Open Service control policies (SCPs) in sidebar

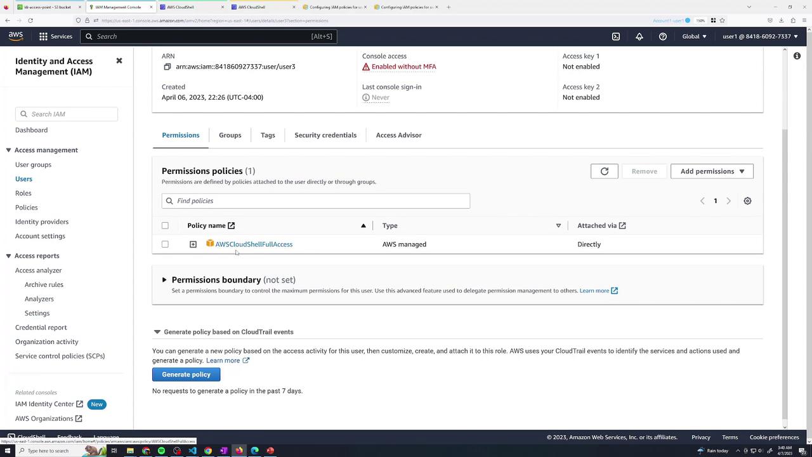tap(60, 356)
